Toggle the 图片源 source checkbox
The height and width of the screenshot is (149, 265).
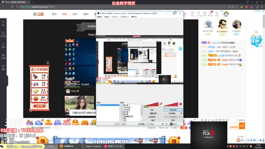tap(122, 114)
